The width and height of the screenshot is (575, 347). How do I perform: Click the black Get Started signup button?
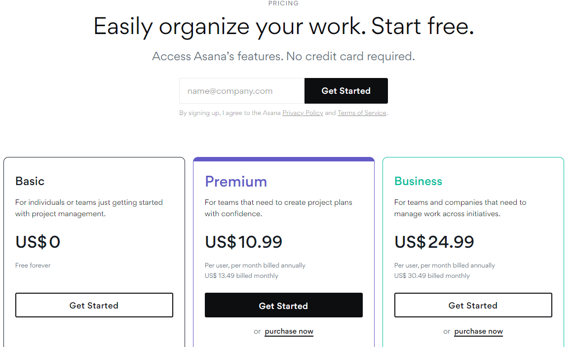point(346,91)
